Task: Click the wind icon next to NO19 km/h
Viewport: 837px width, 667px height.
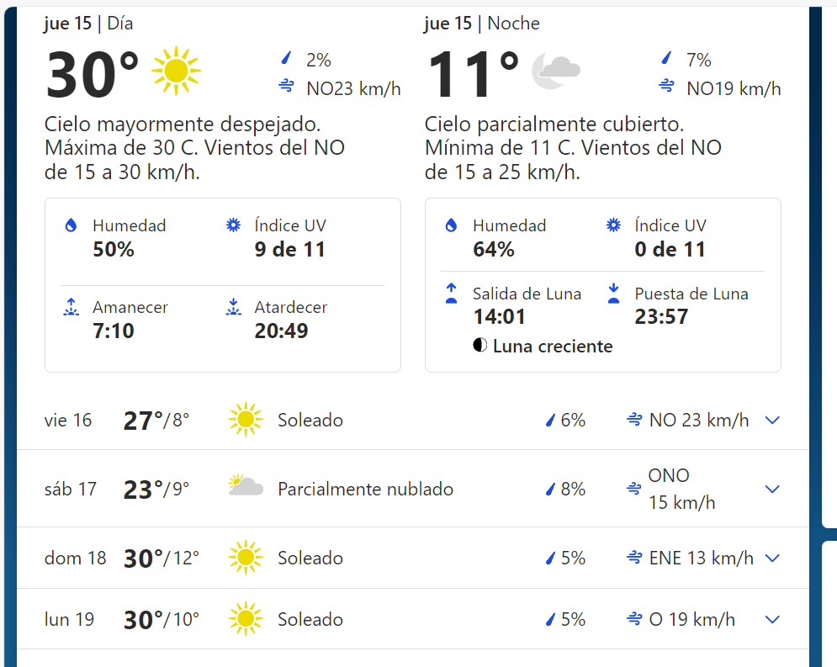Action: click(666, 84)
